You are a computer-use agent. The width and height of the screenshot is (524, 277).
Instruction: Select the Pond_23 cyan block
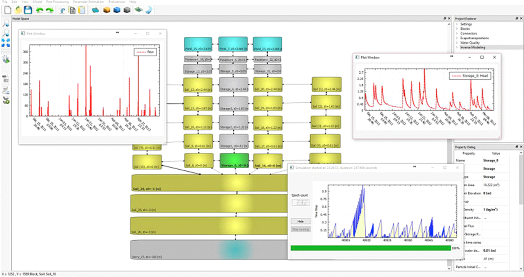(x=268, y=44)
